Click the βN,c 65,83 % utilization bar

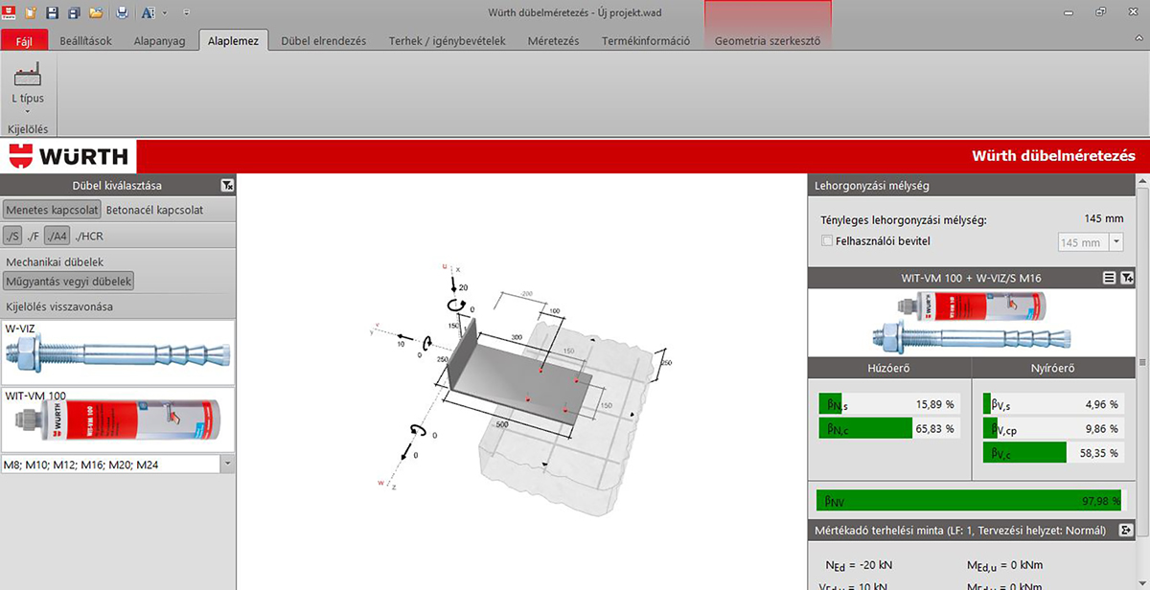pyautogui.click(x=889, y=428)
